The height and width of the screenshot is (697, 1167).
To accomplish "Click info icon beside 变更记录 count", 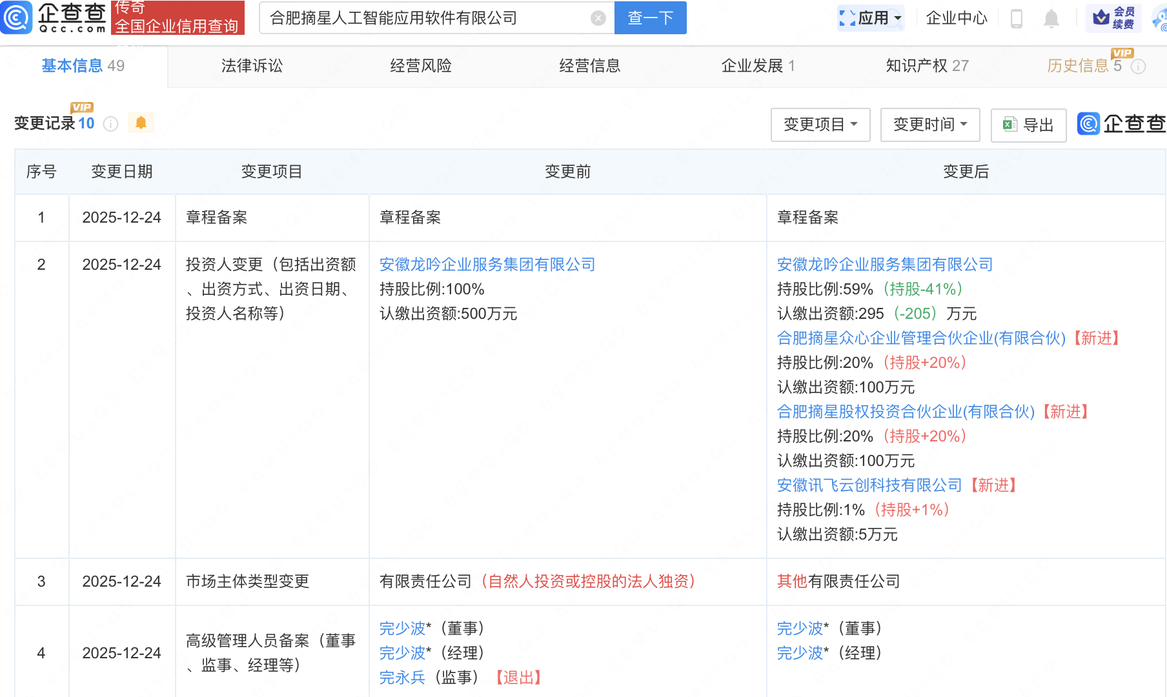I will pos(111,124).
